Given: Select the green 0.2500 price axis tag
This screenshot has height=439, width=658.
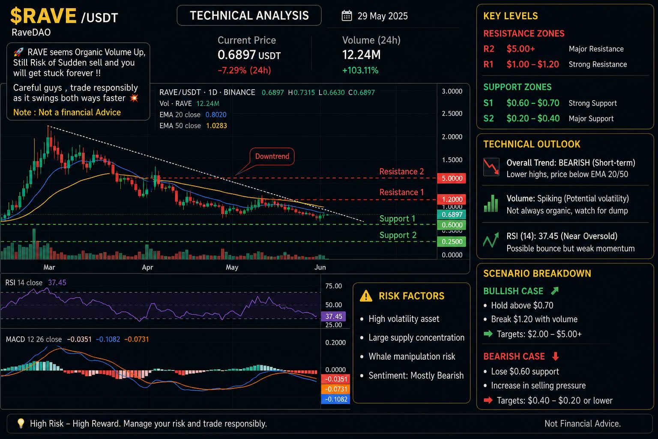Looking at the screenshot, I should pos(452,242).
